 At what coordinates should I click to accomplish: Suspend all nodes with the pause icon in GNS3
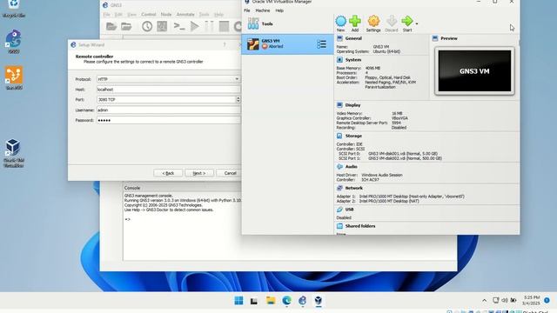[x=209, y=26]
